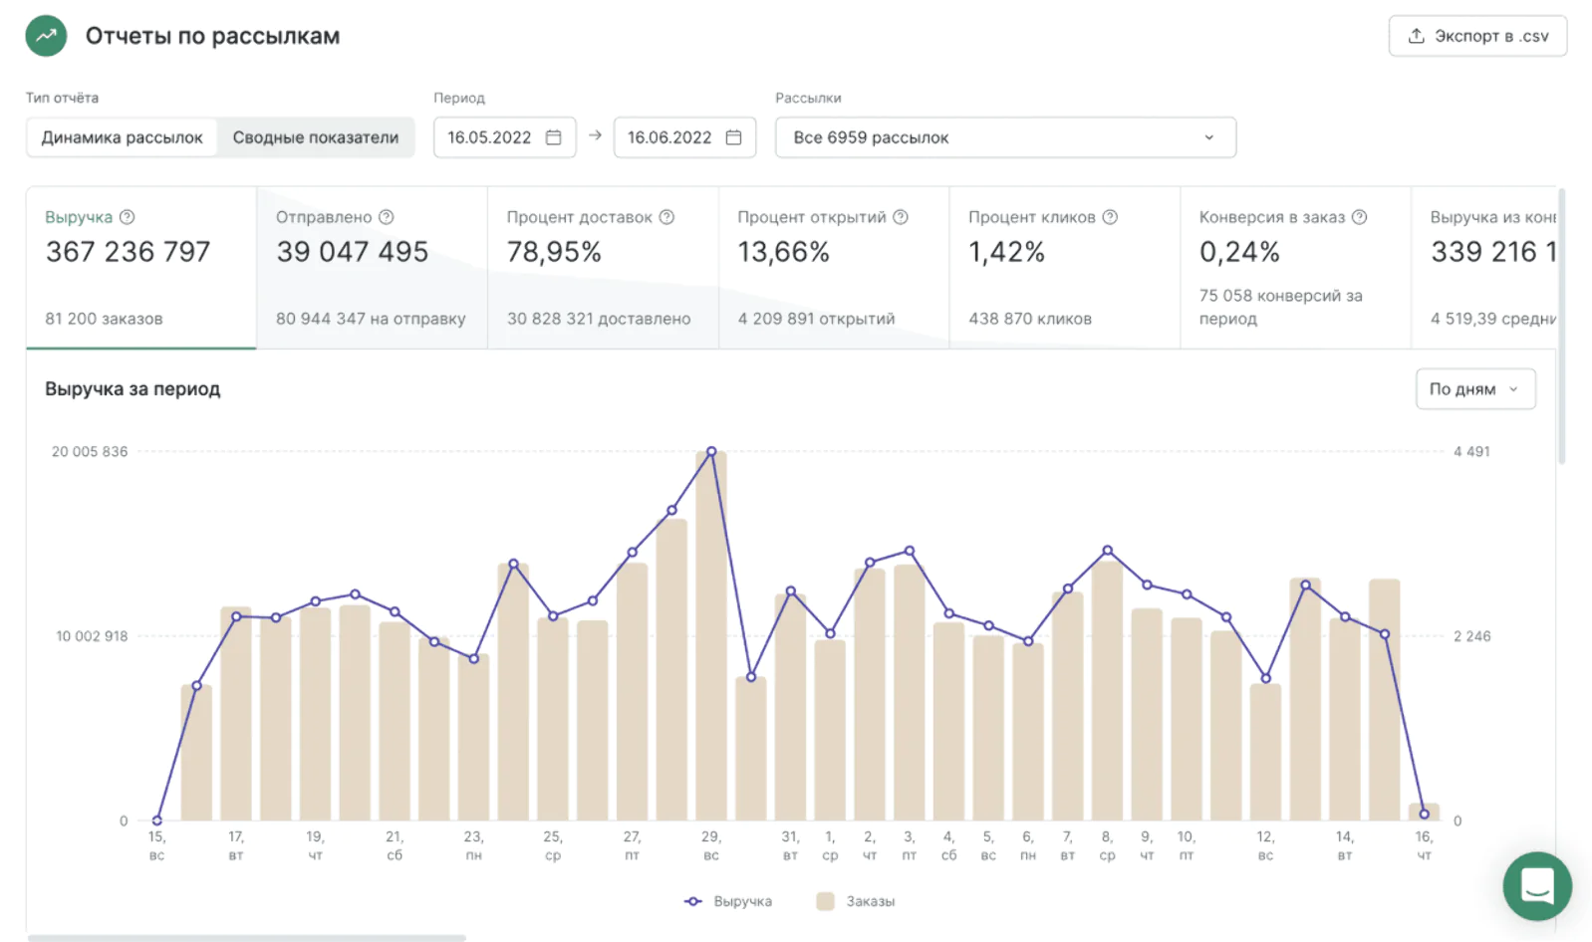Click the Отчеты по рассылкам page title
The width and height of the screenshot is (1592, 942).
(212, 36)
